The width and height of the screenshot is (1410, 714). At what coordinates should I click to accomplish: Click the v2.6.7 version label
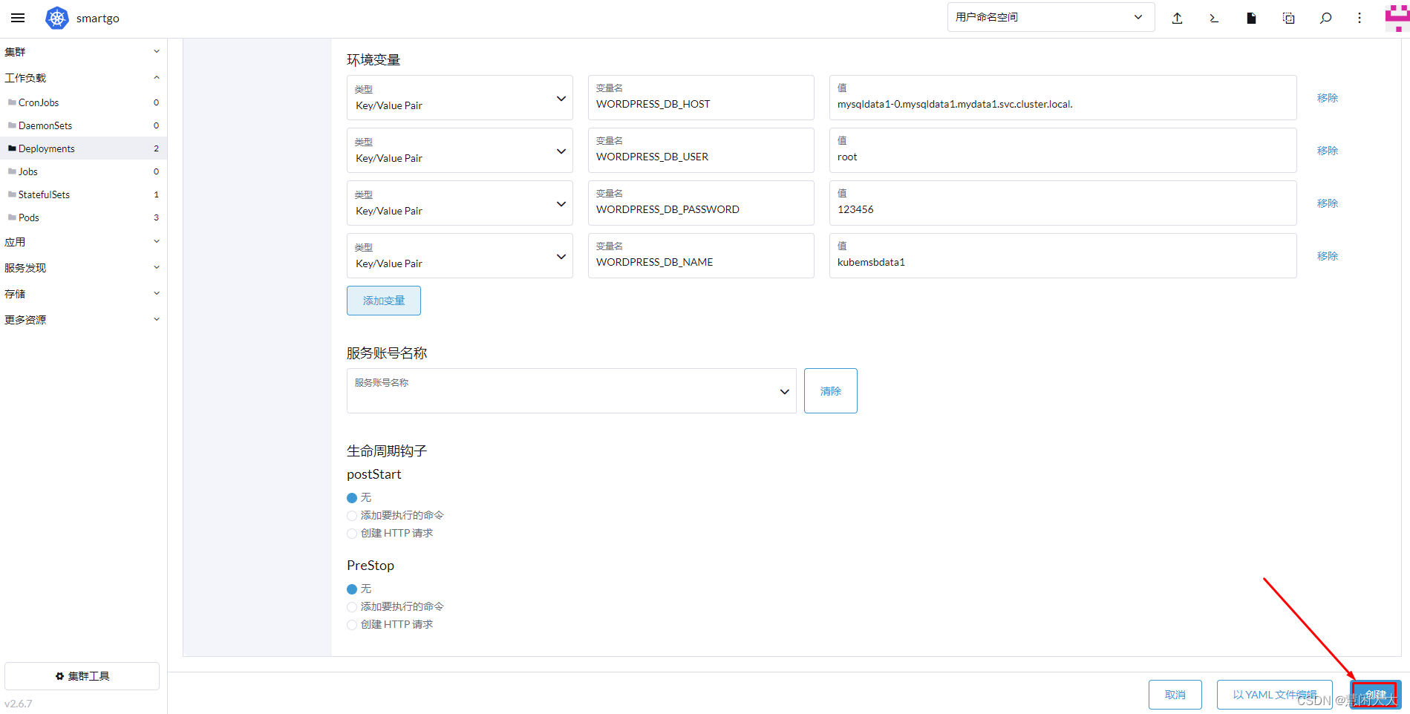click(19, 704)
